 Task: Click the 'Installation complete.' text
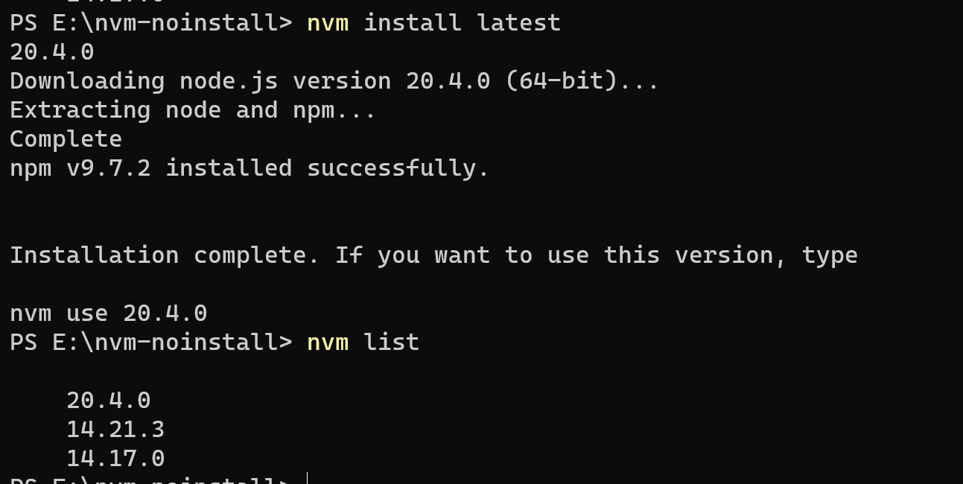165,255
